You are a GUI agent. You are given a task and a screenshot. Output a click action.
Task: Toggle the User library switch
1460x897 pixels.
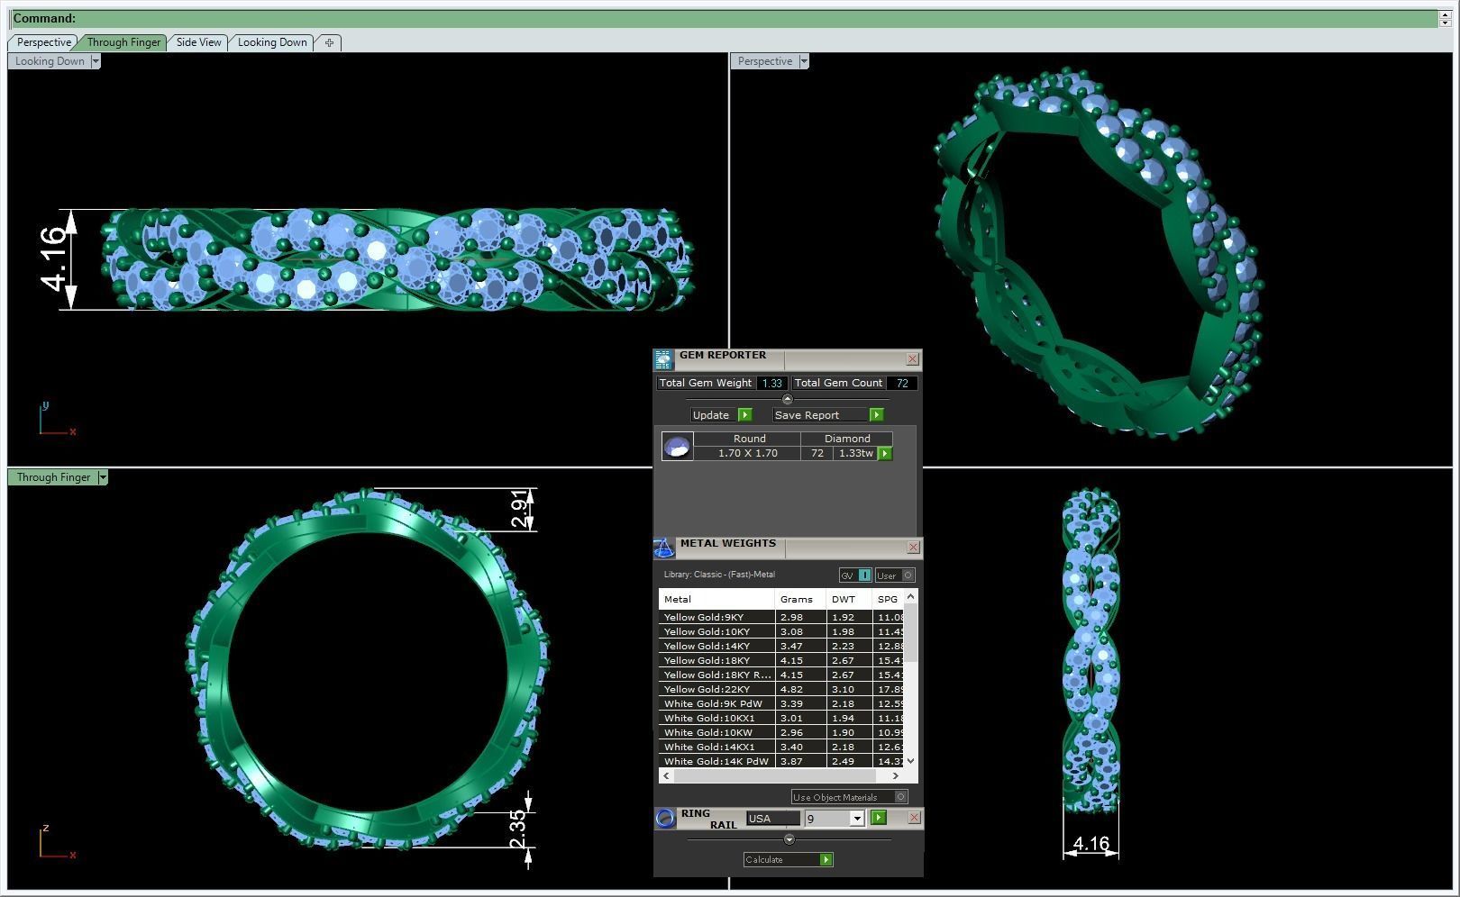895,575
